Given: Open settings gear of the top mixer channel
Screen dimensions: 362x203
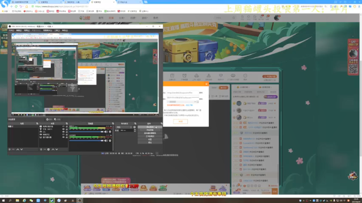Looking at the screenshot, I should [110, 132].
